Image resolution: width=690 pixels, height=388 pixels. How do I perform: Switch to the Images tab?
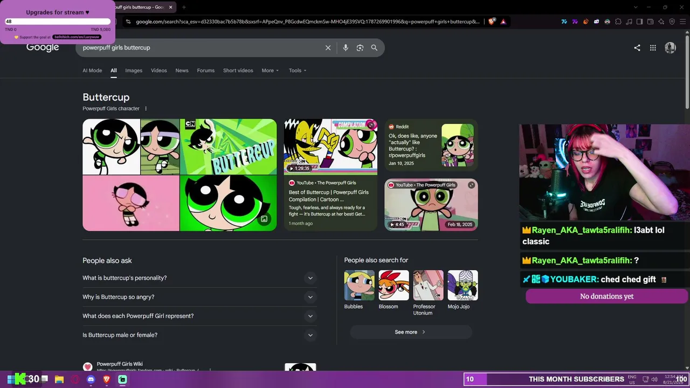[134, 71]
